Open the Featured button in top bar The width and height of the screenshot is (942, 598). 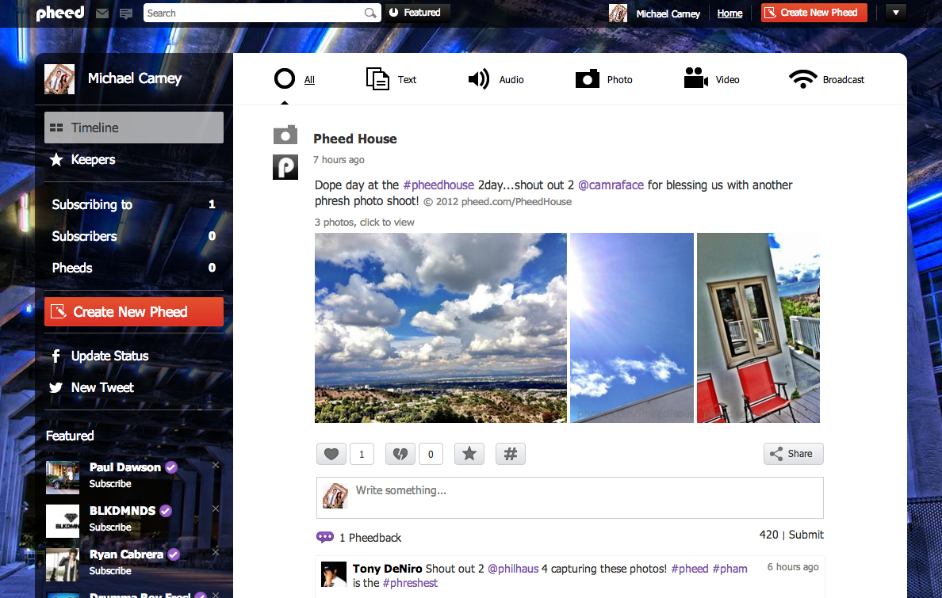pos(417,13)
